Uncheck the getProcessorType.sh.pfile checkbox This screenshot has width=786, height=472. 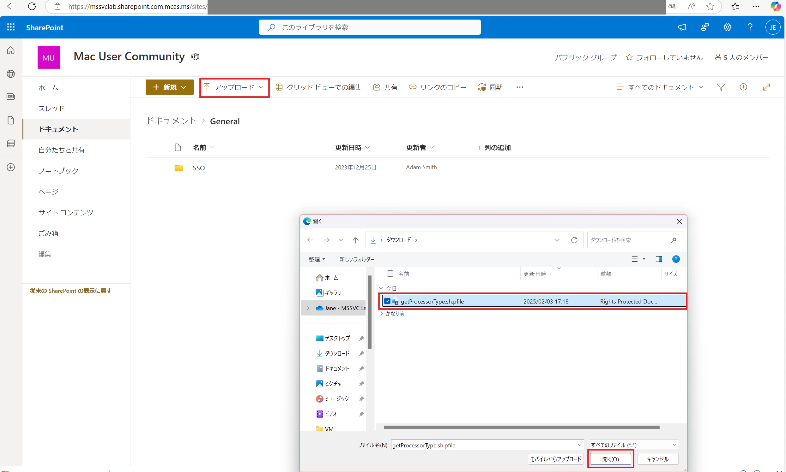(387, 301)
